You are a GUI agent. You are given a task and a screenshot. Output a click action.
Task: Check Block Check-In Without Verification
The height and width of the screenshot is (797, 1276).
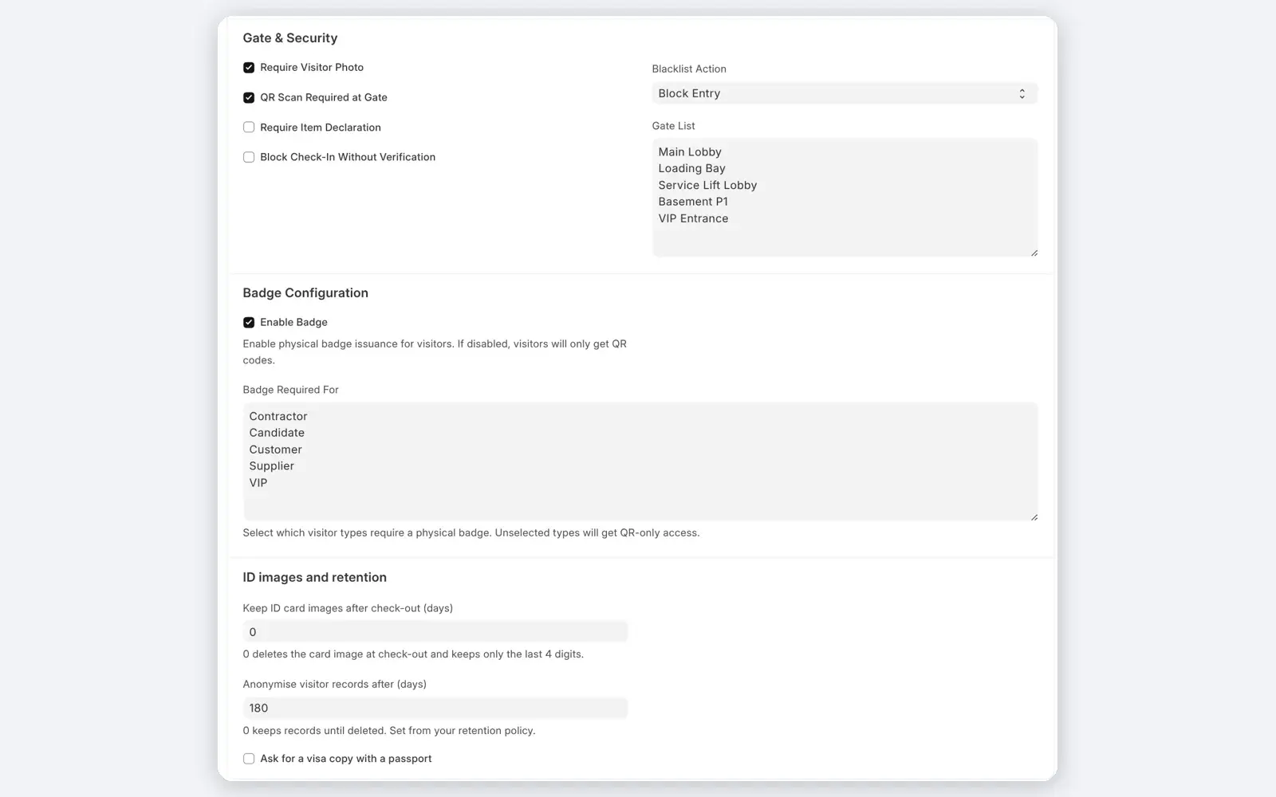click(249, 157)
